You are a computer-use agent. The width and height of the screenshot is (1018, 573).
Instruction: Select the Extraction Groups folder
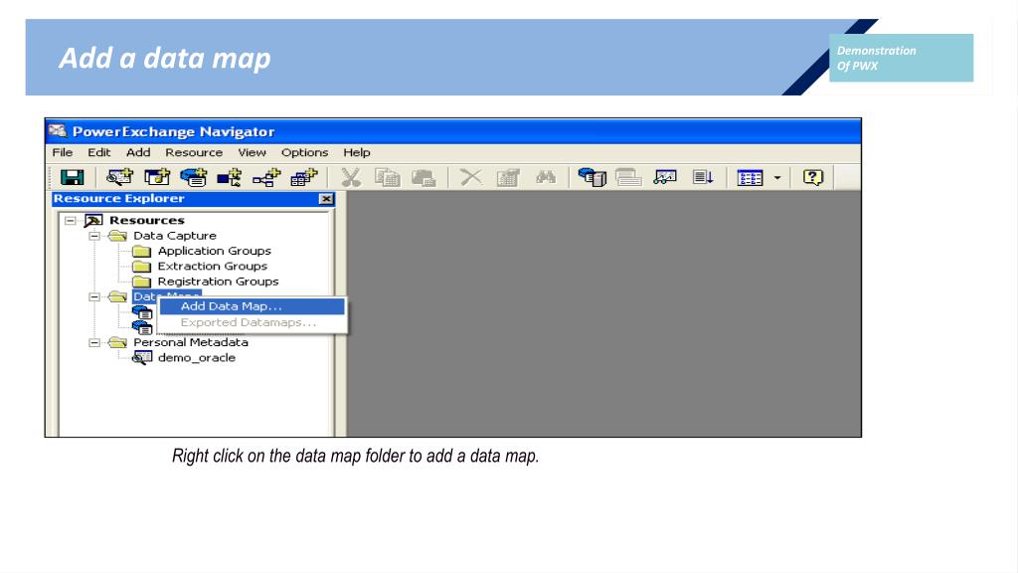coord(213,267)
